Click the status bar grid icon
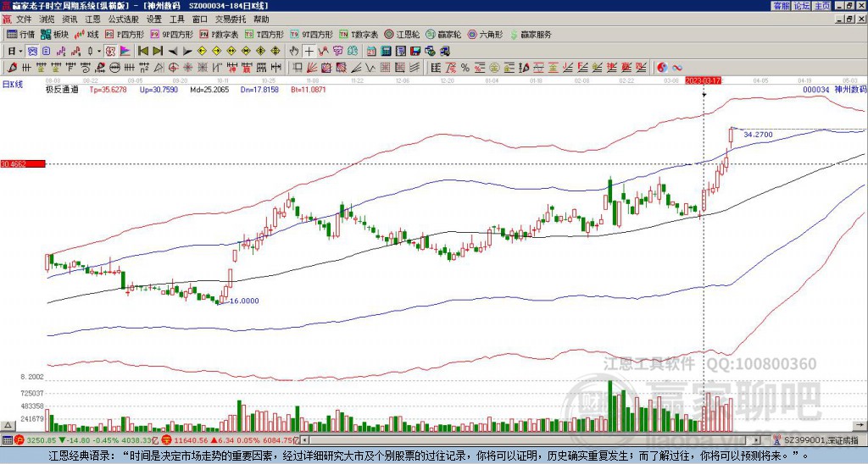Image resolution: width=868 pixels, height=464 pixels. [7, 440]
